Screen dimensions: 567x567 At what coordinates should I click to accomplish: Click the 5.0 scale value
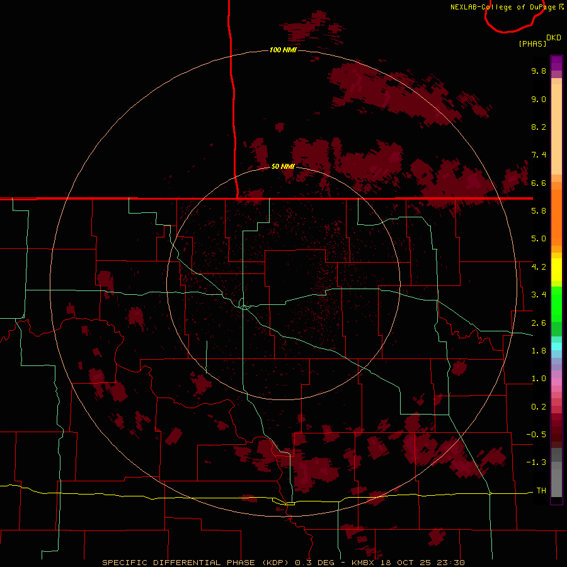(539, 239)
